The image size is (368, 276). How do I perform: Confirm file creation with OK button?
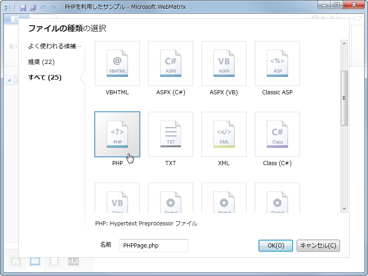click(275, 245)
